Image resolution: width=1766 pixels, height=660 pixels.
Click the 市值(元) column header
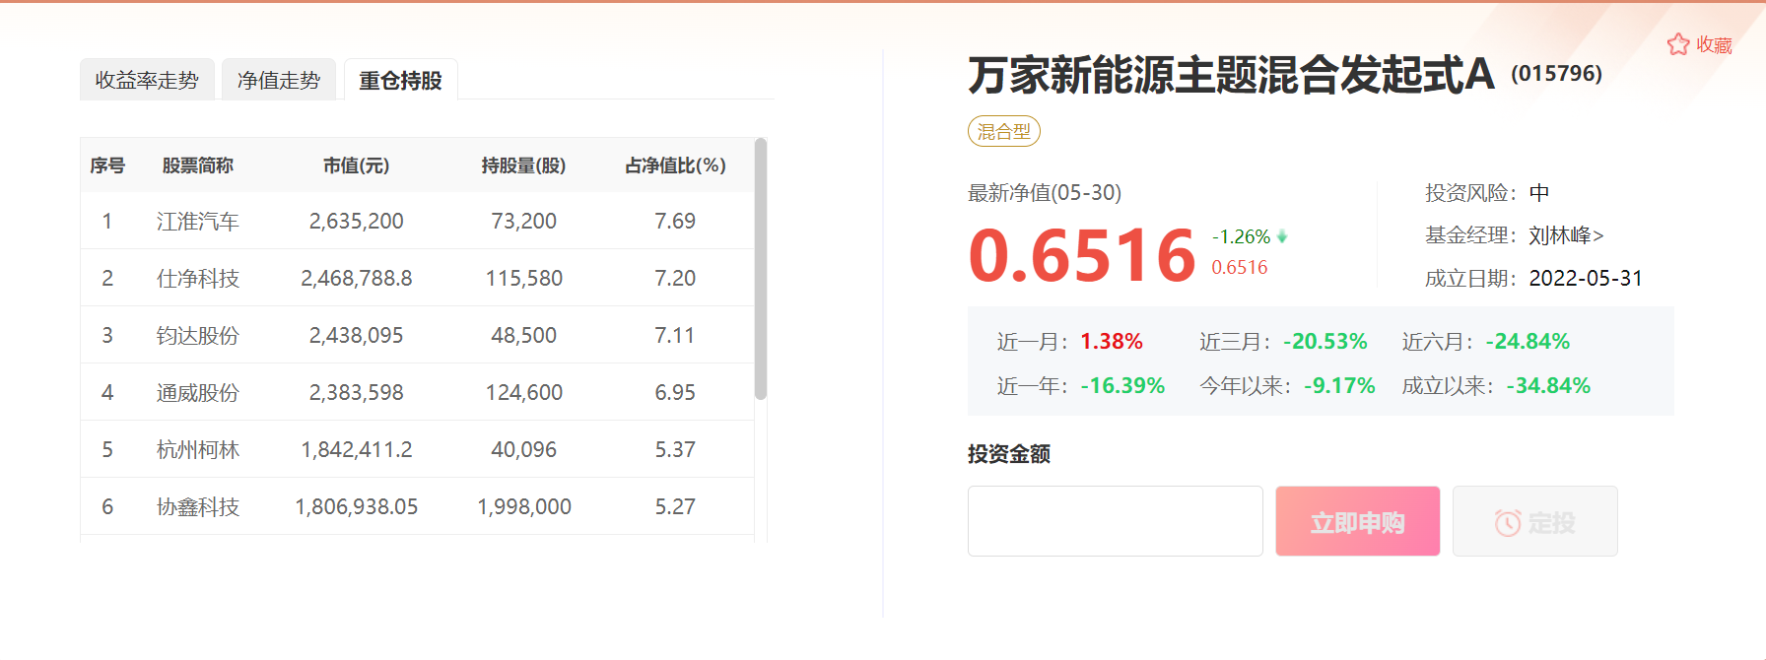357,165
